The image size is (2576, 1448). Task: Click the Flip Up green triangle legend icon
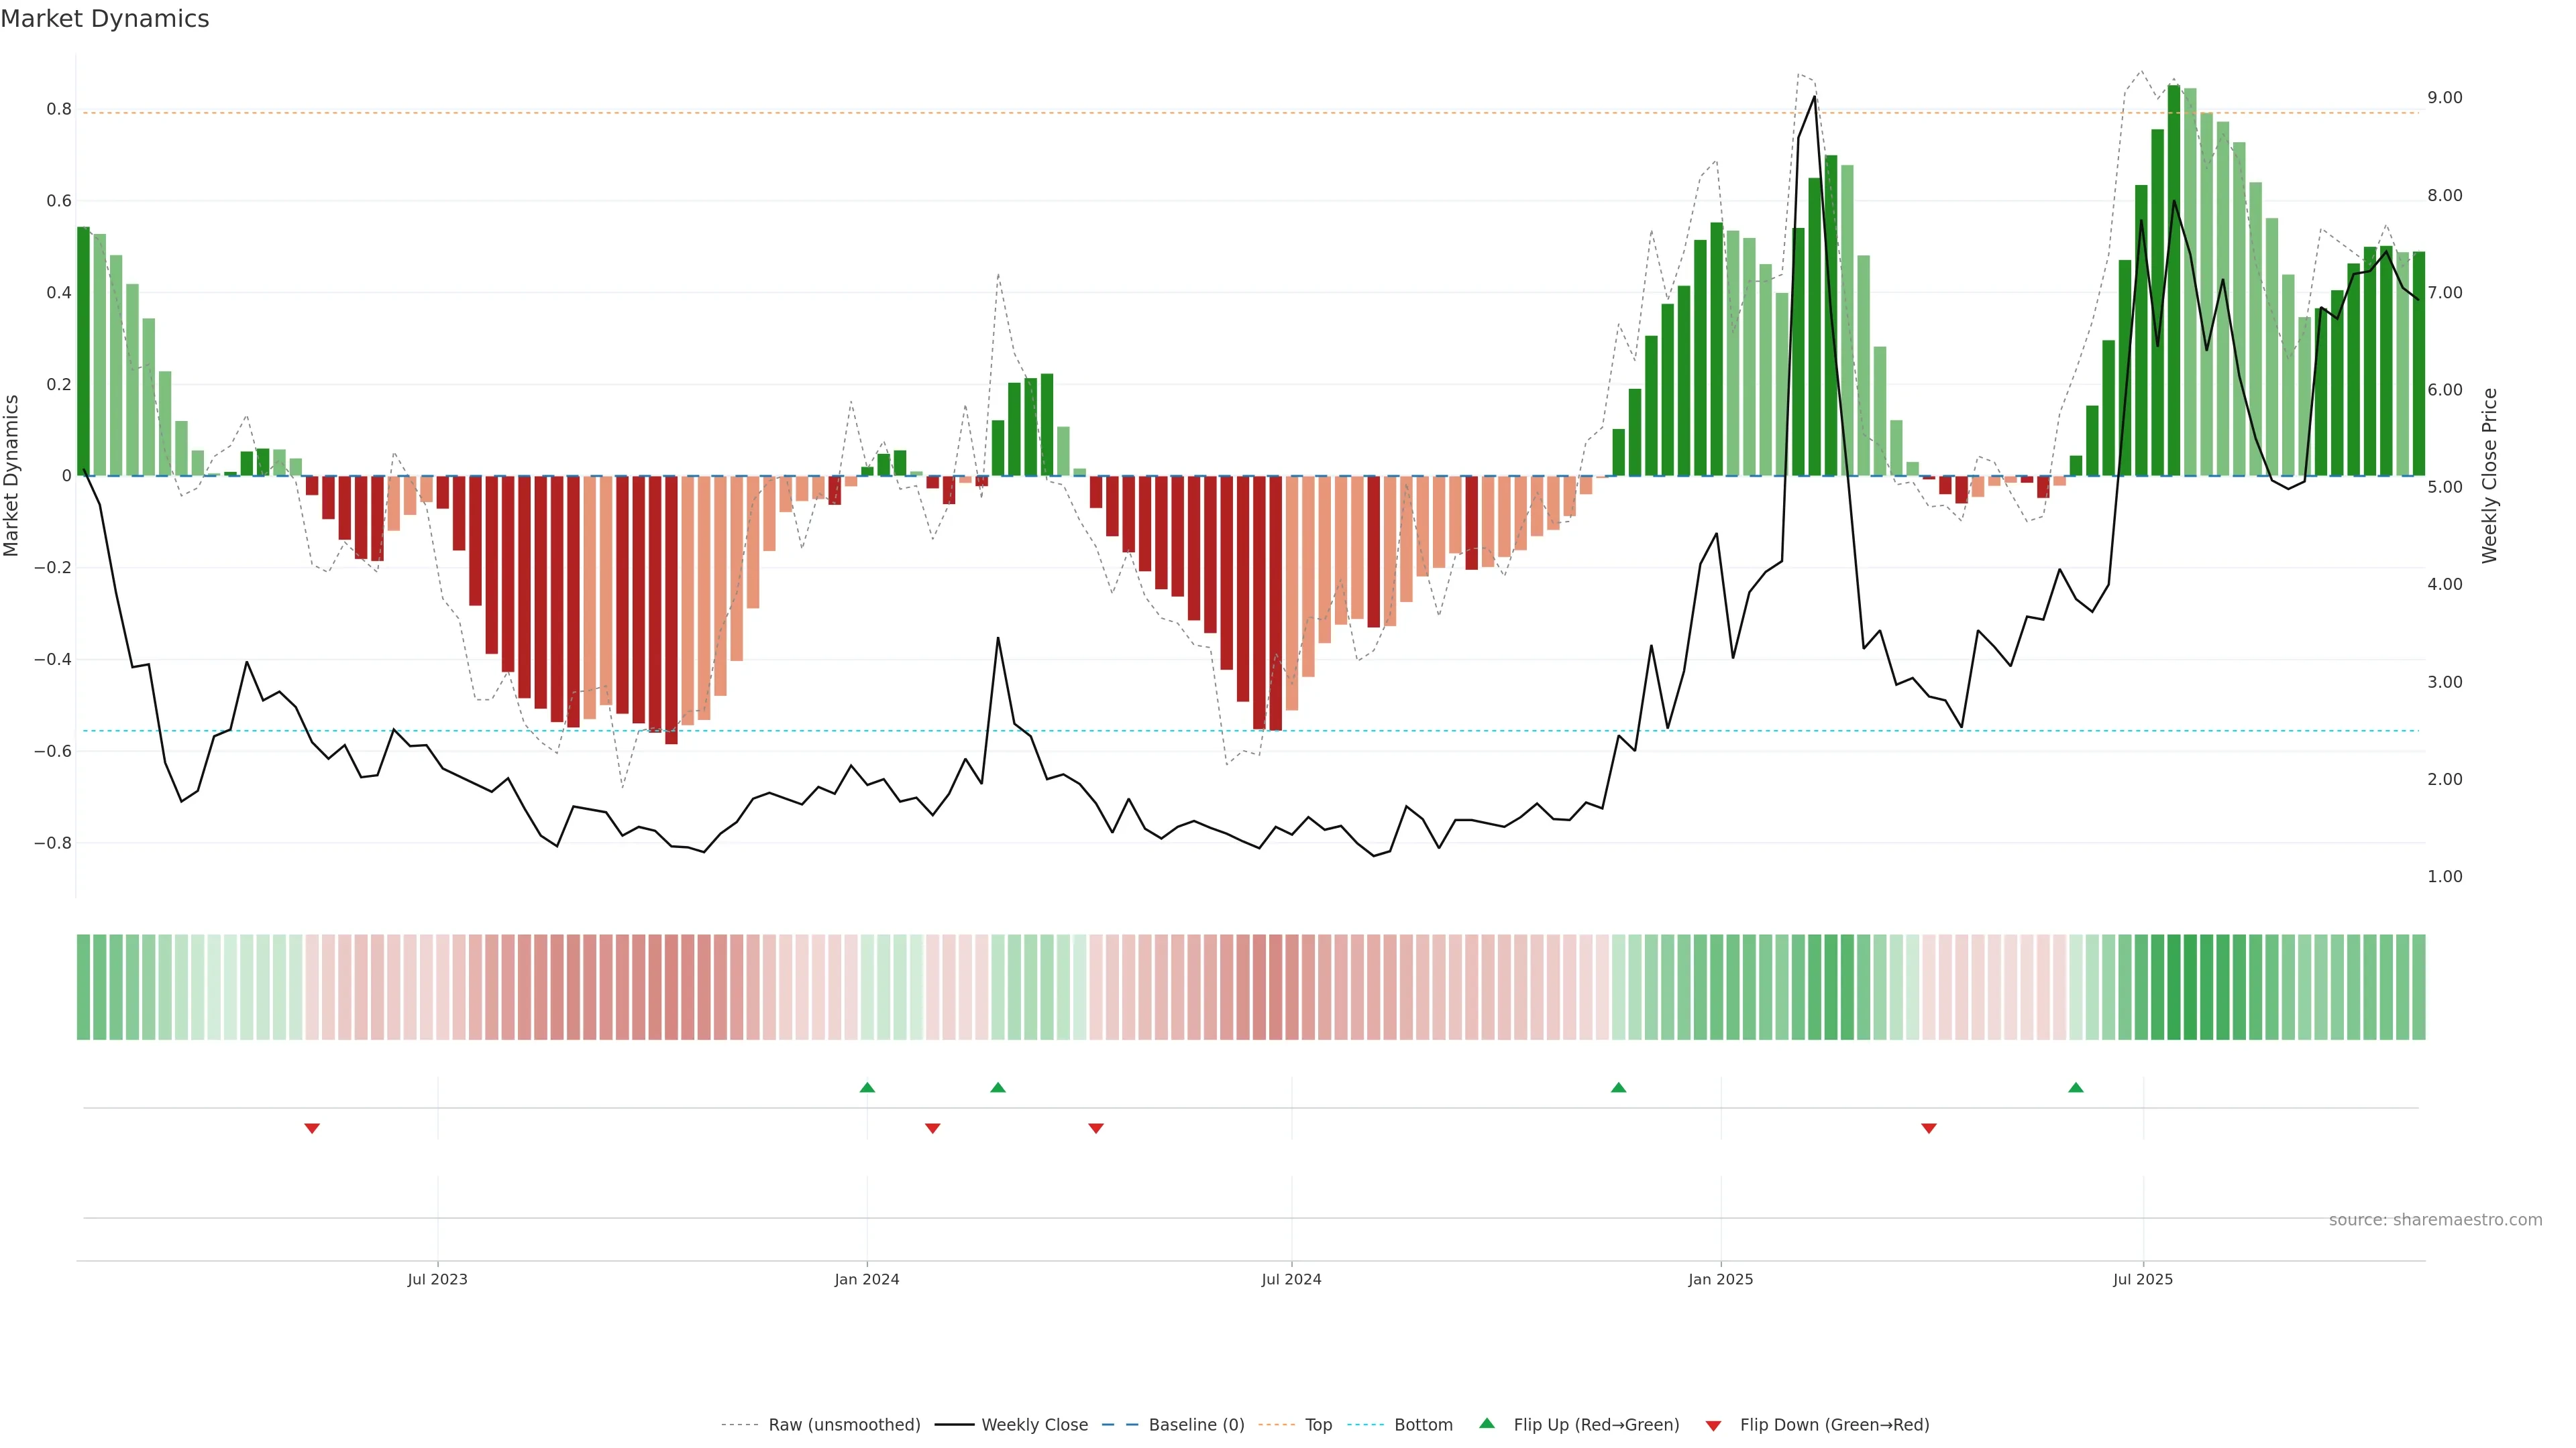pyautogui.click(x=1487, y=1423)
